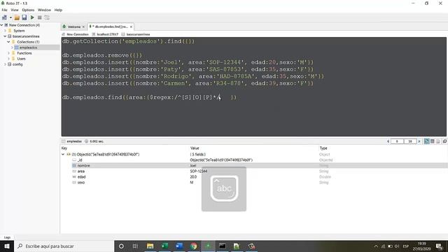Open the Windows notification center icon

(440, 246)
